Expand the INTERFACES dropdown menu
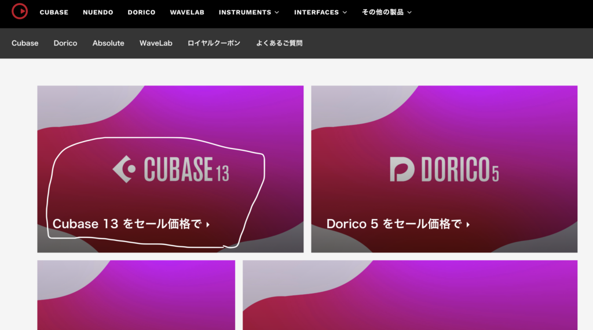This screenshot has height=330, width=593. pyautogui.click(x=320, y=12)
